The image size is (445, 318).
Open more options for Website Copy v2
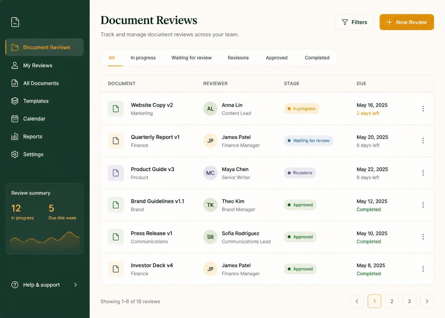[423, 109]
